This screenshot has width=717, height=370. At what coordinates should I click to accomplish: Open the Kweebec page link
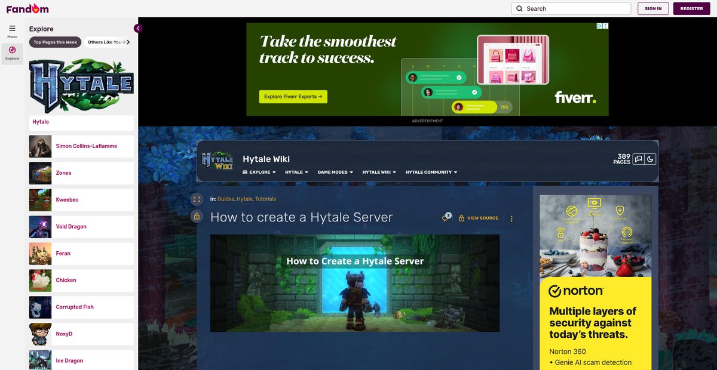pos(67,200)
